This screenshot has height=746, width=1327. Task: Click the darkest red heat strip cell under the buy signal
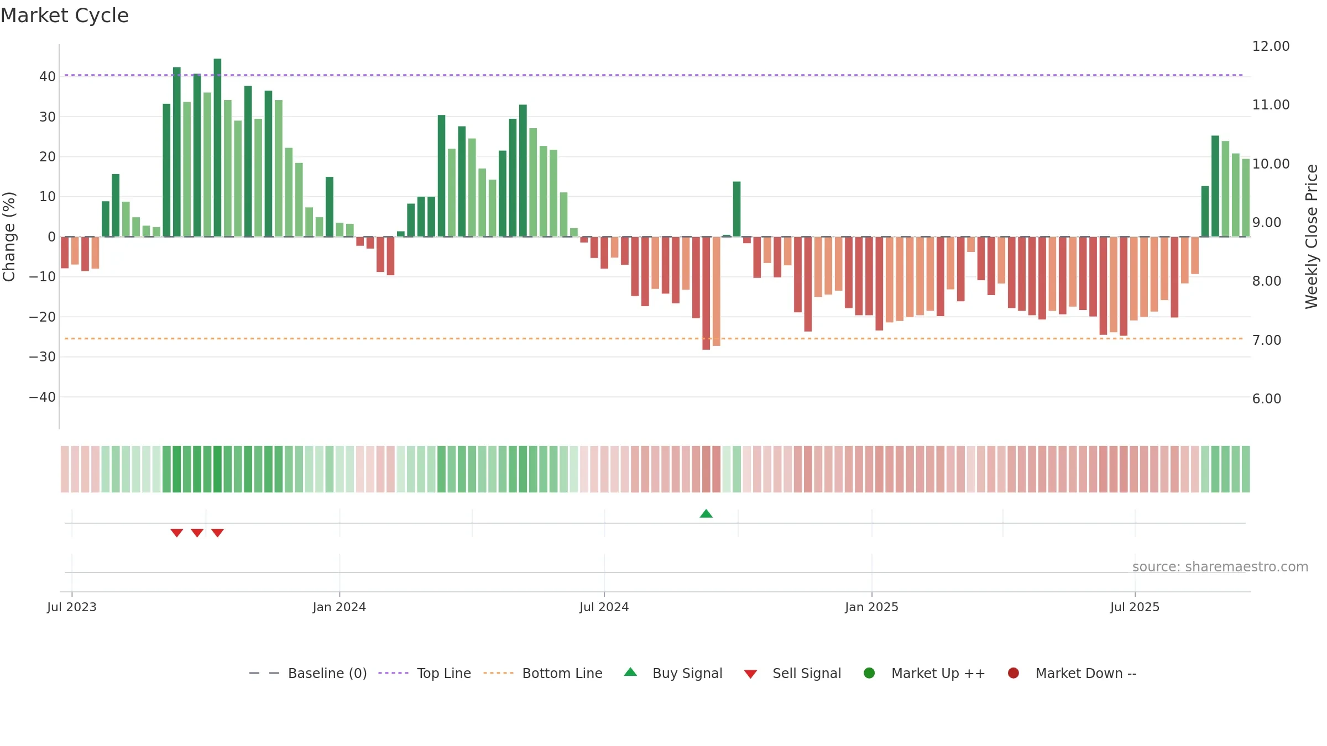tap(706, 469)
